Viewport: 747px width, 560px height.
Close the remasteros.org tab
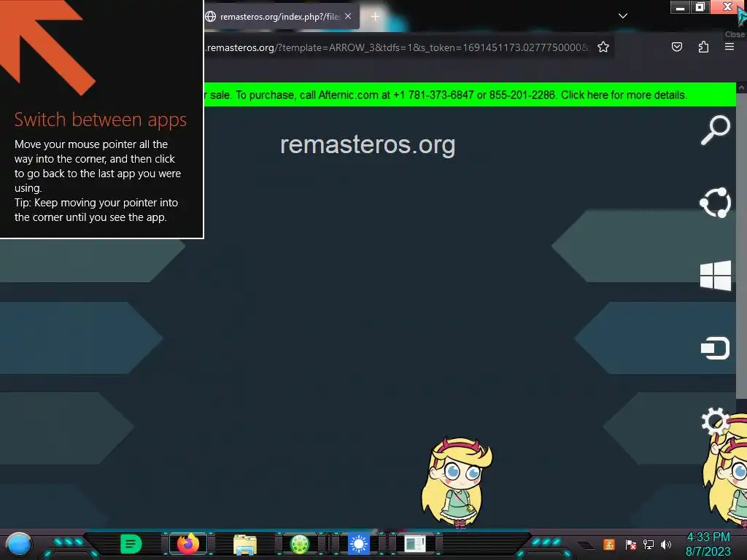[x=348, y=16]
